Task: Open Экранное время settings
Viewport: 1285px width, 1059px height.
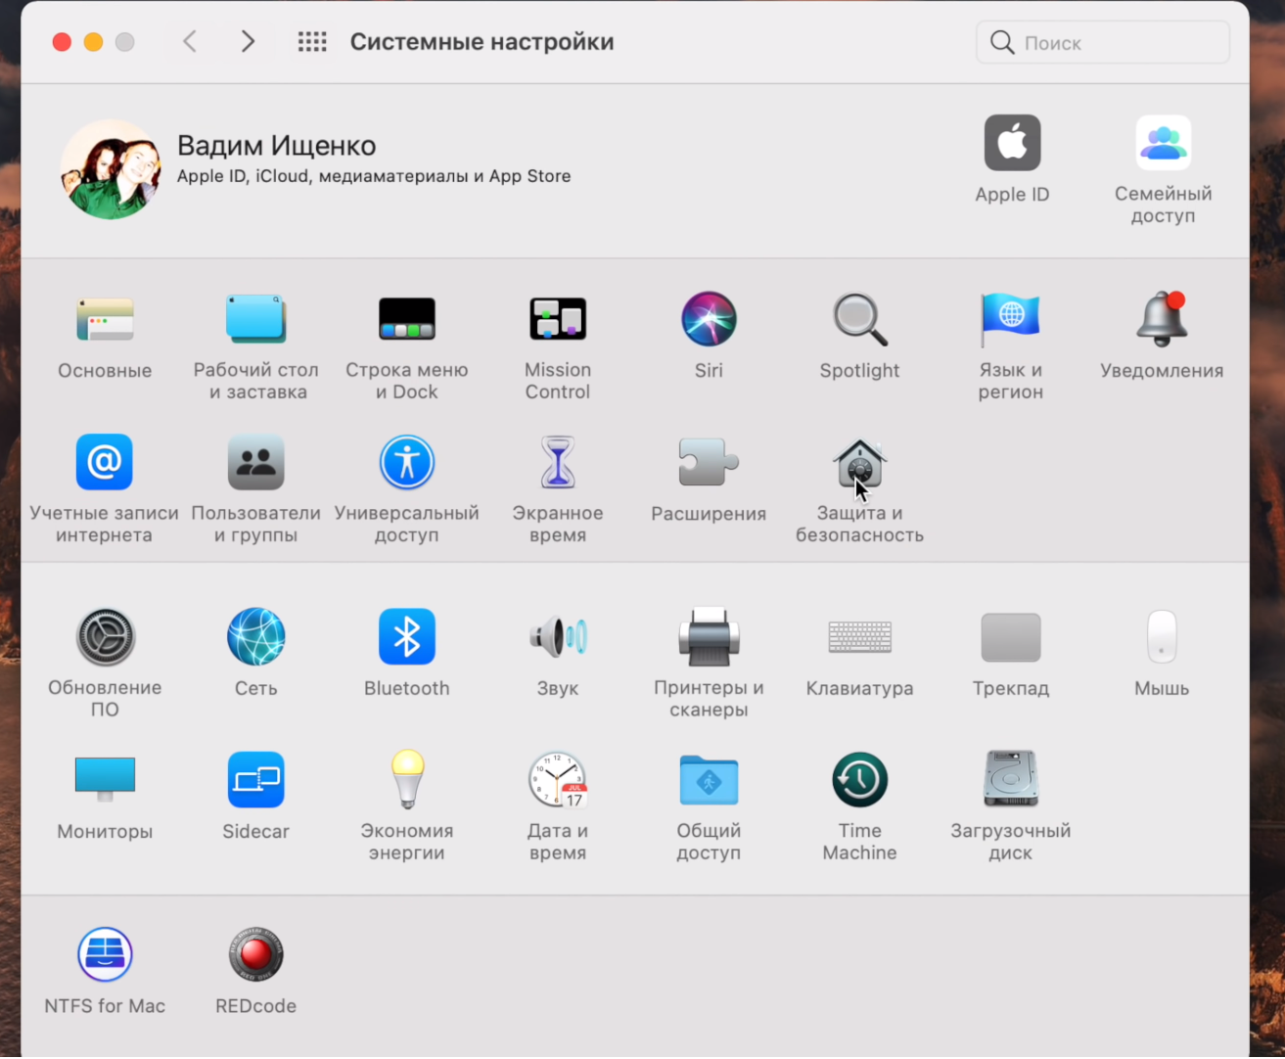Action: pos(558,462)
